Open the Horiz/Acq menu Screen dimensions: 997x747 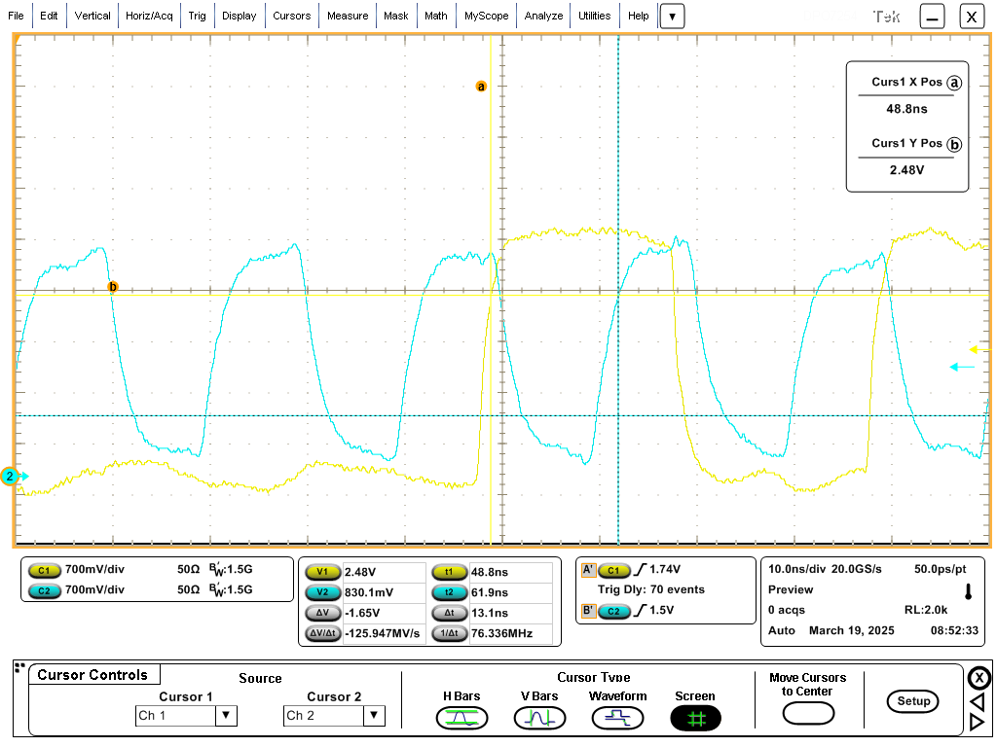[x=149, y=16]
